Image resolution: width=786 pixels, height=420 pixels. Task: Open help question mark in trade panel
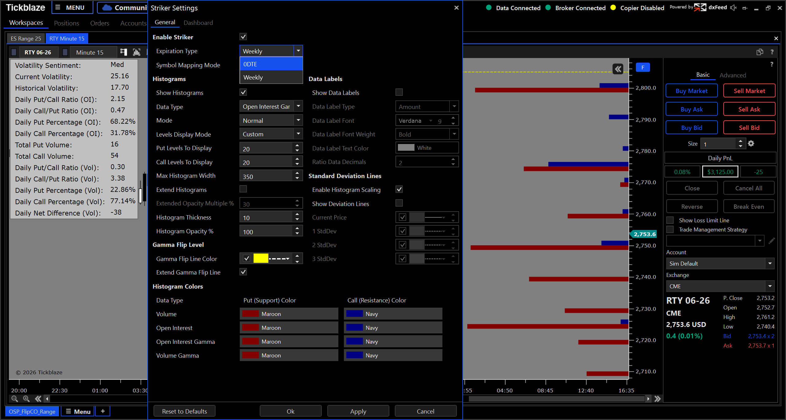pos(772,64)
